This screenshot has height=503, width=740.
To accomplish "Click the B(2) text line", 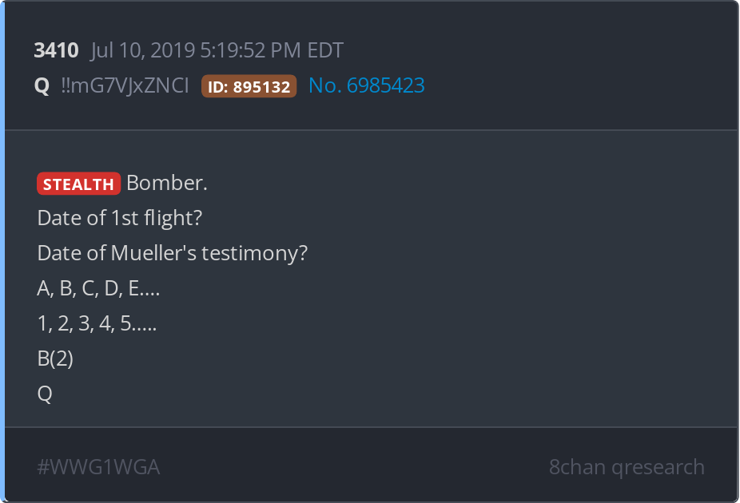I will coord(55,358).
